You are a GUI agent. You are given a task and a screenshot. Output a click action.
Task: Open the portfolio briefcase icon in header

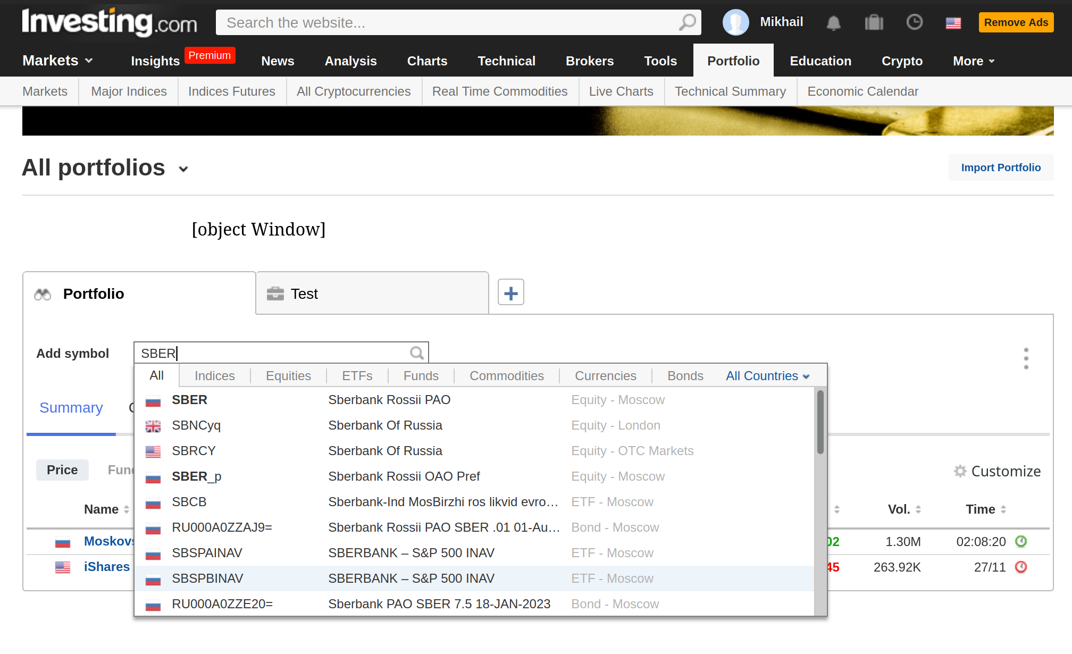(x=874, y=22)
